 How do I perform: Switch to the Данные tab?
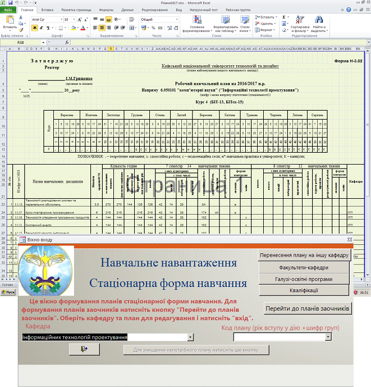tap(127, 10)
